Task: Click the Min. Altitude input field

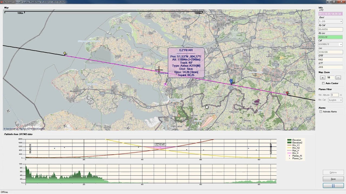Action: [335, 95]
